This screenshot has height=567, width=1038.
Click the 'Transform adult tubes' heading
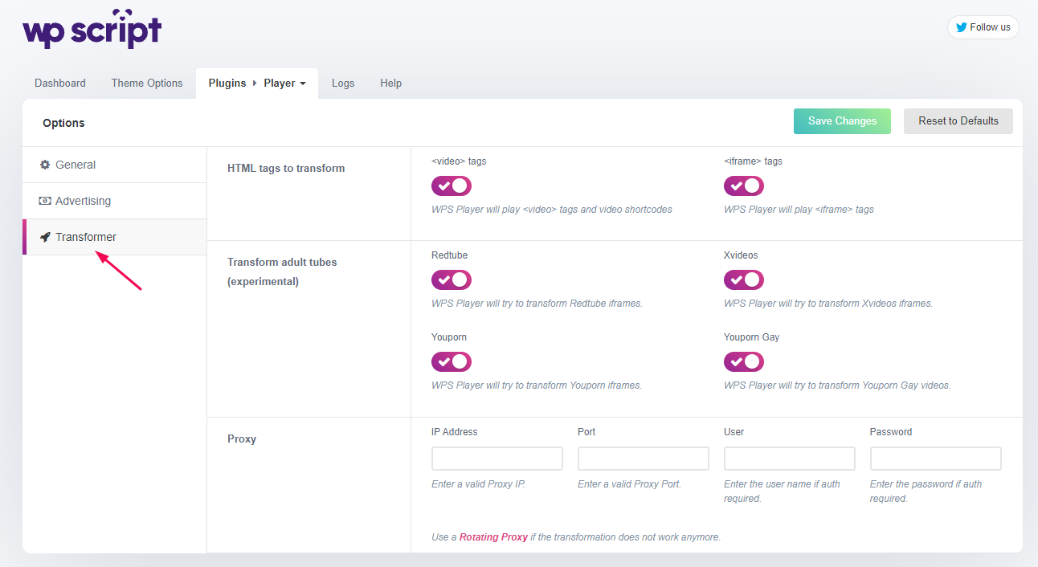point(282,272)
